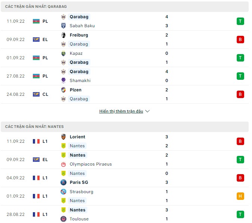Click orange H badge for Strasbourg draw
The height and width of the screenshot is (223, 252).
click(240, 196)
